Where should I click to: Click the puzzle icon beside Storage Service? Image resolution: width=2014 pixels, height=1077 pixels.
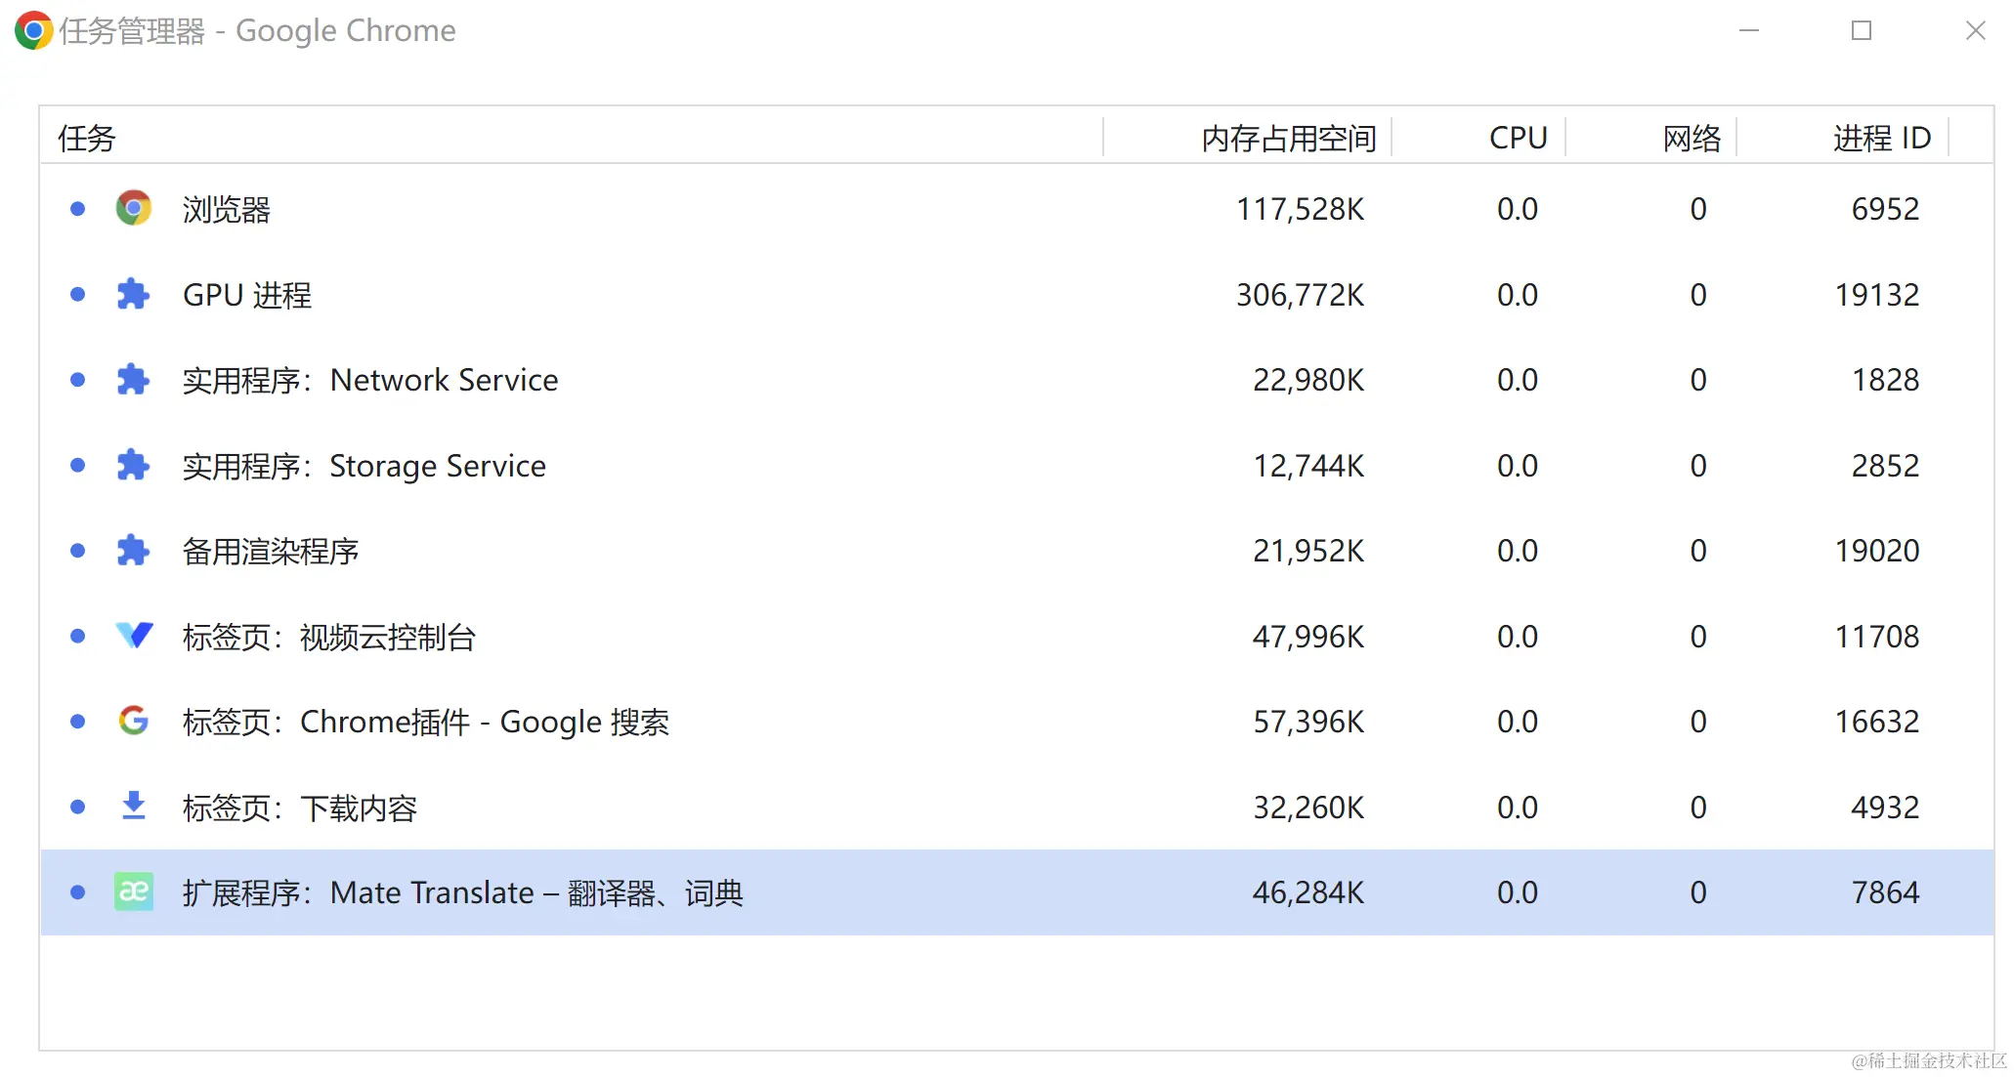pos(133,465)
